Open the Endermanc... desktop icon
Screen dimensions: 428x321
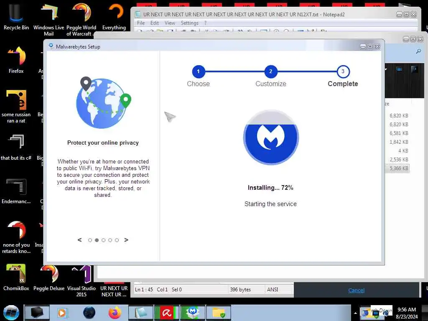pos(16,191)
